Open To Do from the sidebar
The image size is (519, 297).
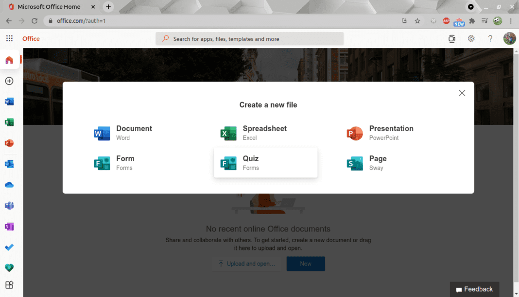coord(9,247)
